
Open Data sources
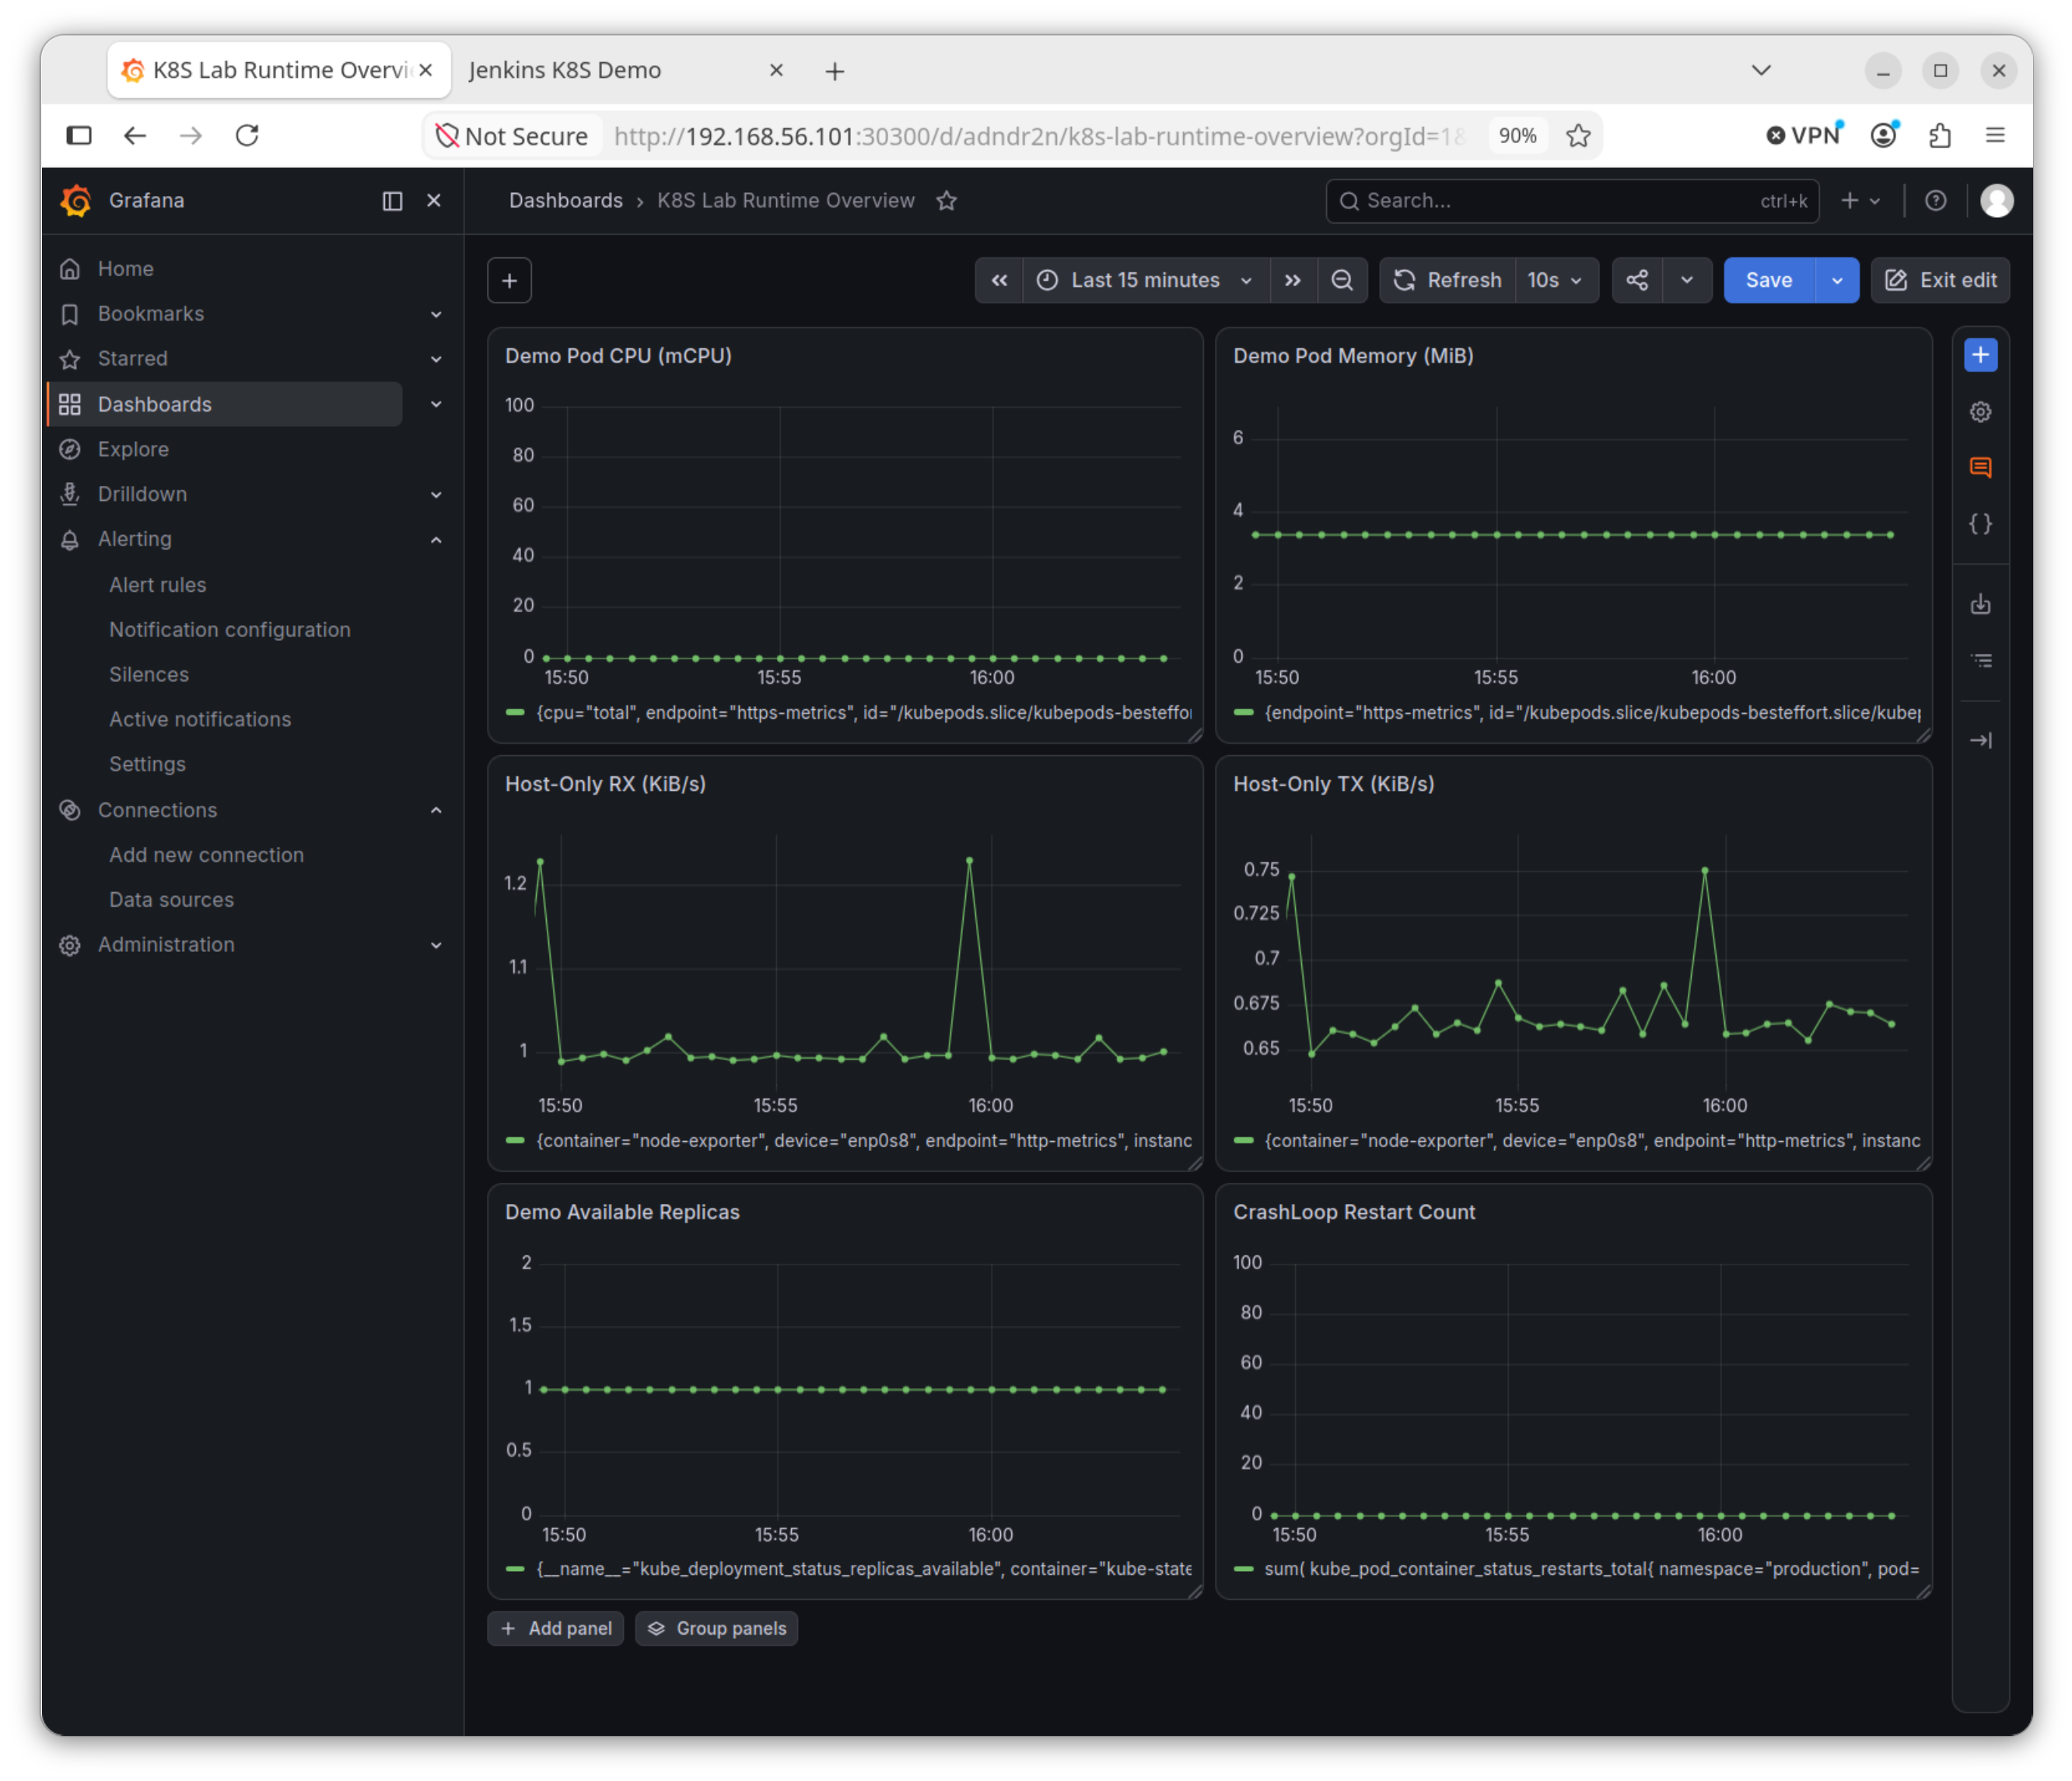point(172,901)
